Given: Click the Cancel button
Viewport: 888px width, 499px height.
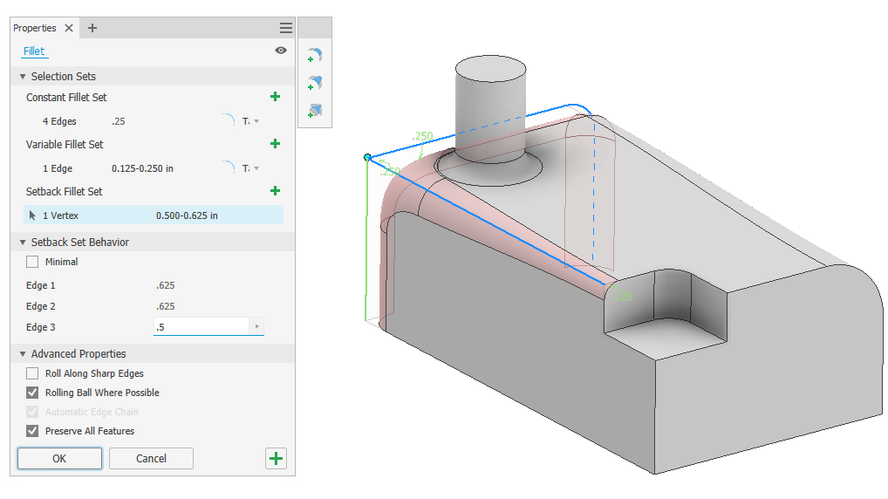Looking at the screenshot, I should pyautogui.click(x=151, y=458).
